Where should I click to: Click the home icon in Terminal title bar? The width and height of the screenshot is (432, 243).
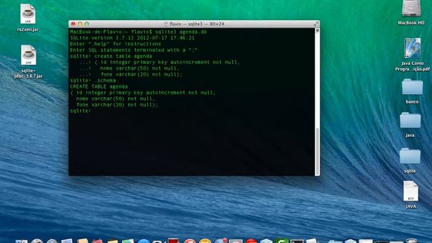pyautogui.click(x=165, y=24)
